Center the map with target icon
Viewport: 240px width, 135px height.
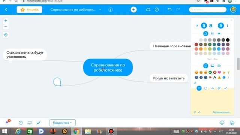(x=6, y=35)
